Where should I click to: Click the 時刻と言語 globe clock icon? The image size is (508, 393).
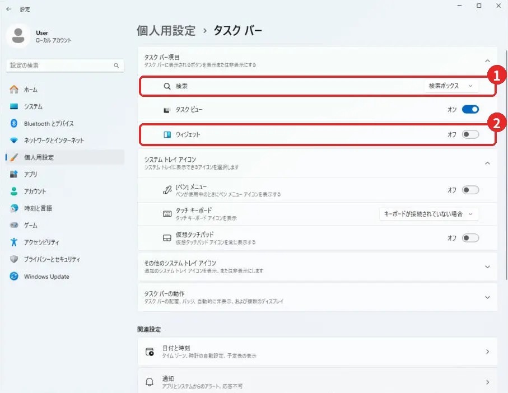pyautogui.click(x=14, y=208)
